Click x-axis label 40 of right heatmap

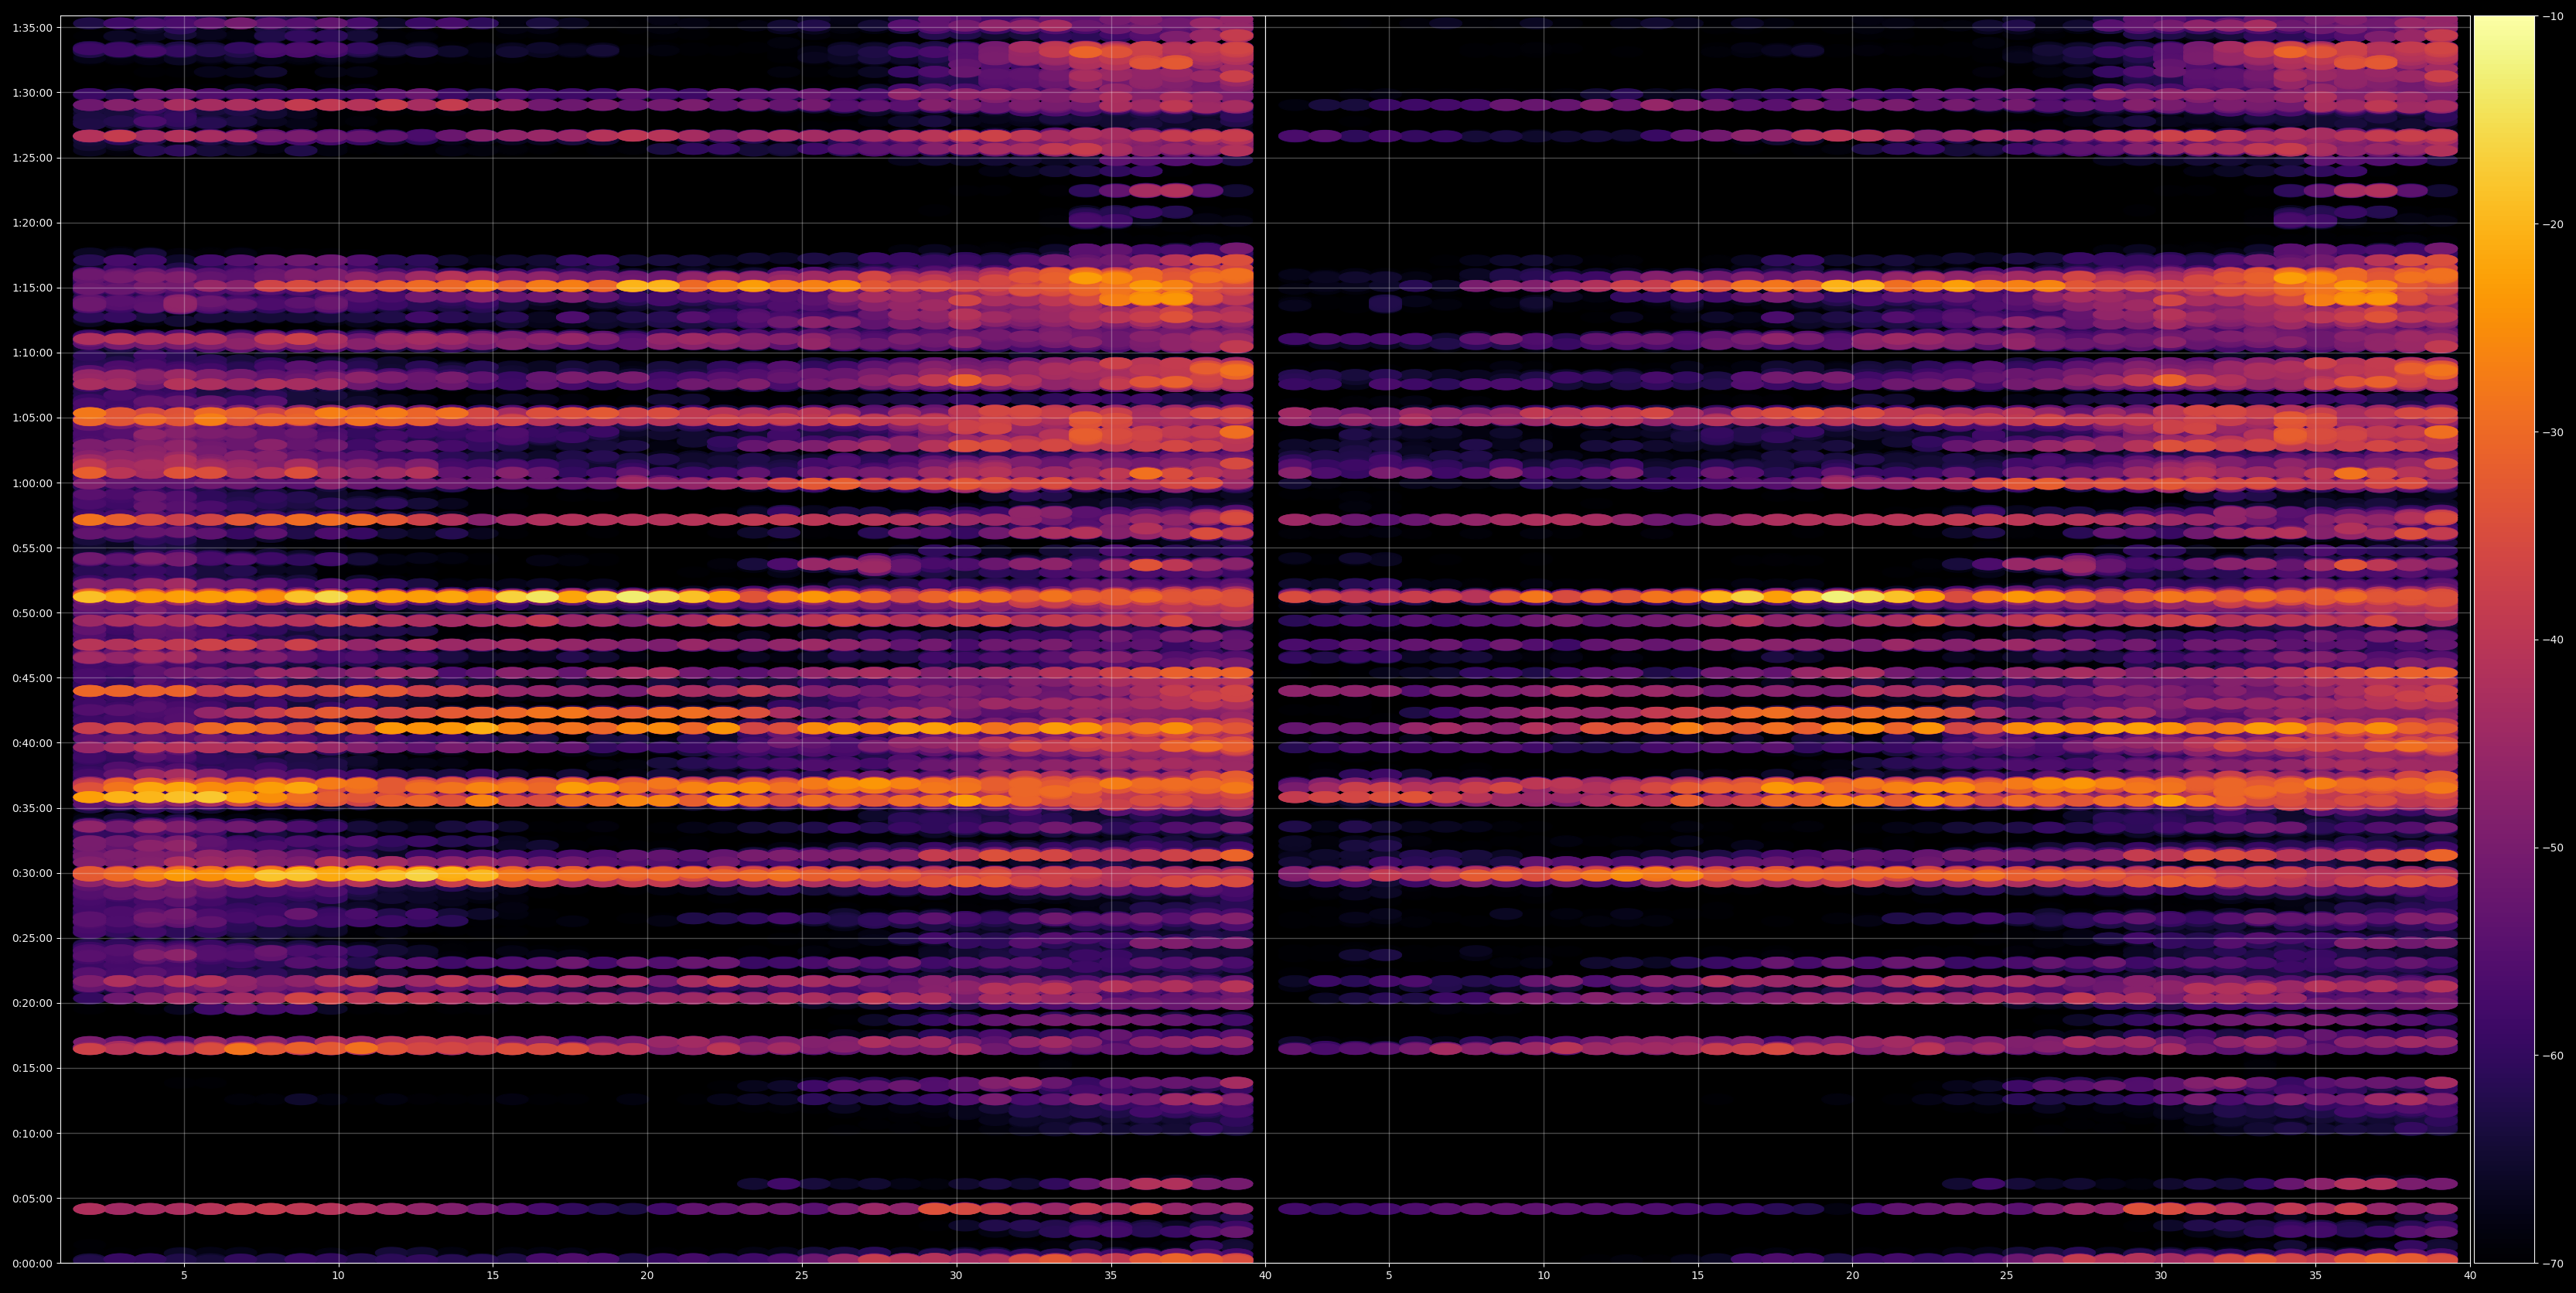click(2470, 1276)
